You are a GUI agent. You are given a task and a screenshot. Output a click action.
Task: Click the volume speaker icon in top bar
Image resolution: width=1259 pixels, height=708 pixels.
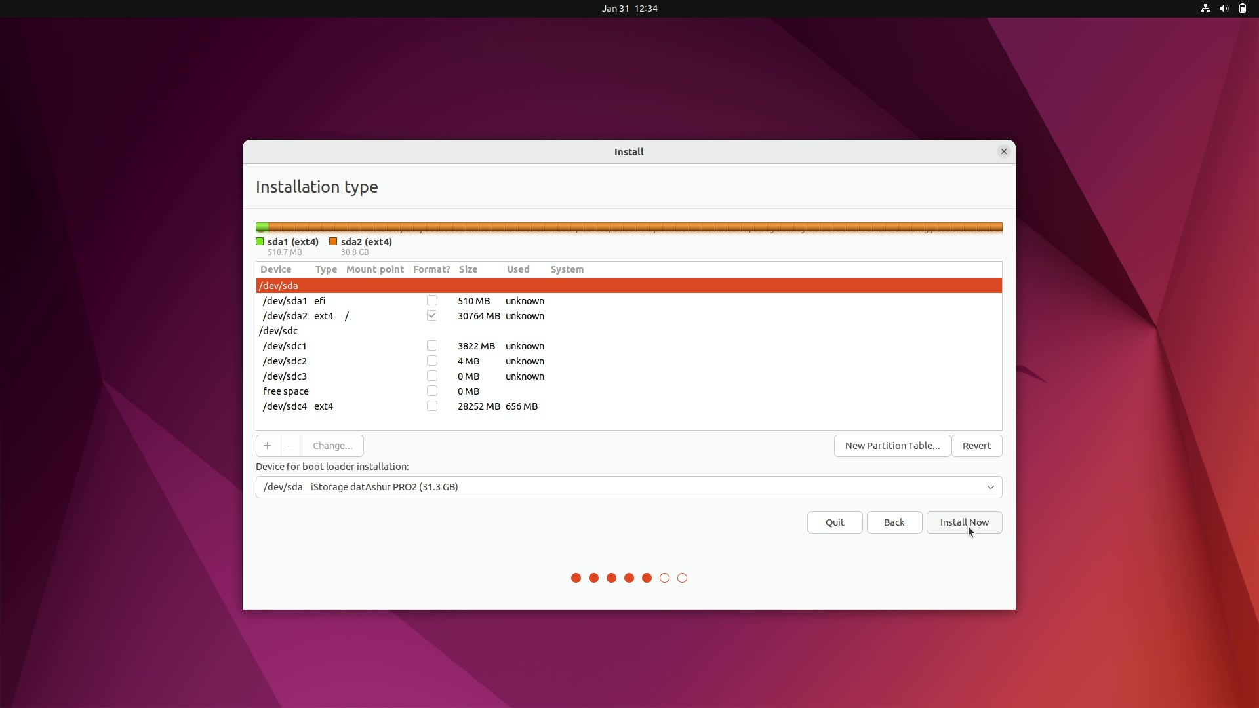[1224, 9]
